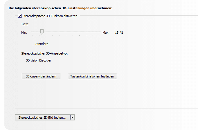Click 'Stereoskopisches 3D-Bild testen...' button
This screenshot has height=130, width=198.
pyautogui.click(x=43, y=118)
